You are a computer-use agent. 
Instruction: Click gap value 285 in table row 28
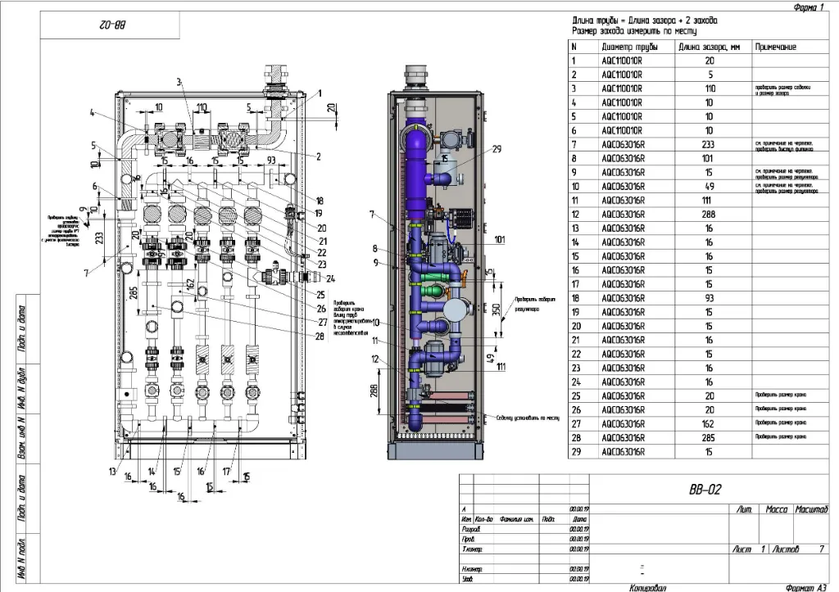pyautogui.click(x=710, y=438)
